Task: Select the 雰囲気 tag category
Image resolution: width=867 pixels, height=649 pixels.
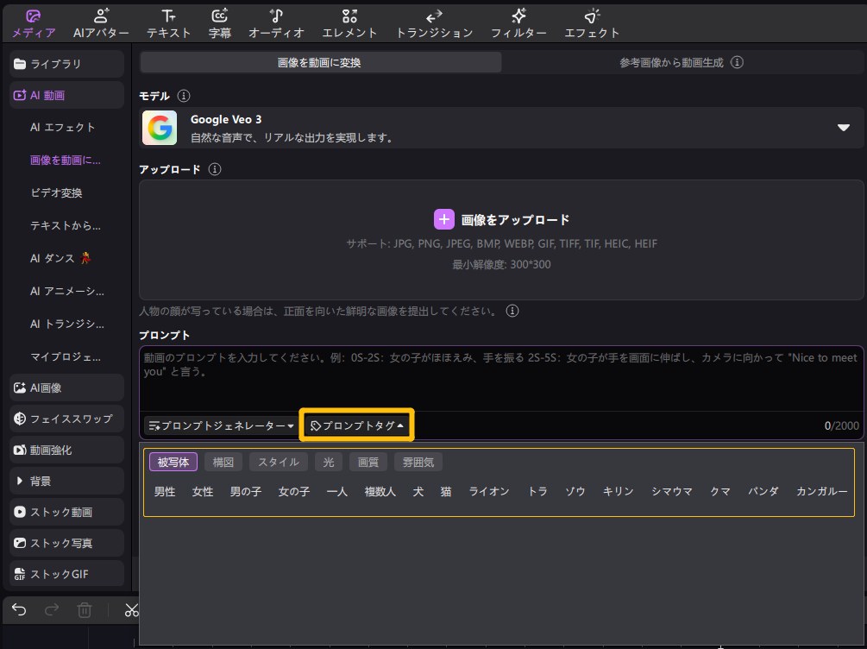Action: click(x=418, y=462)
